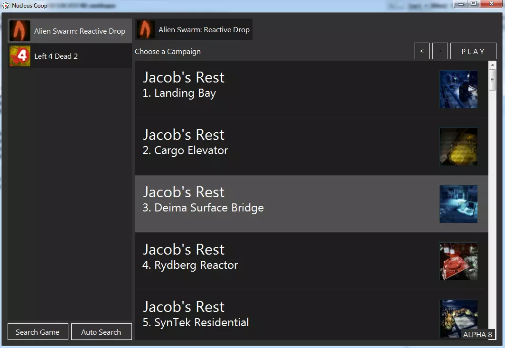Go to the previous step arrow button
This screenshot has width=505, height=348.
[421, 51]
